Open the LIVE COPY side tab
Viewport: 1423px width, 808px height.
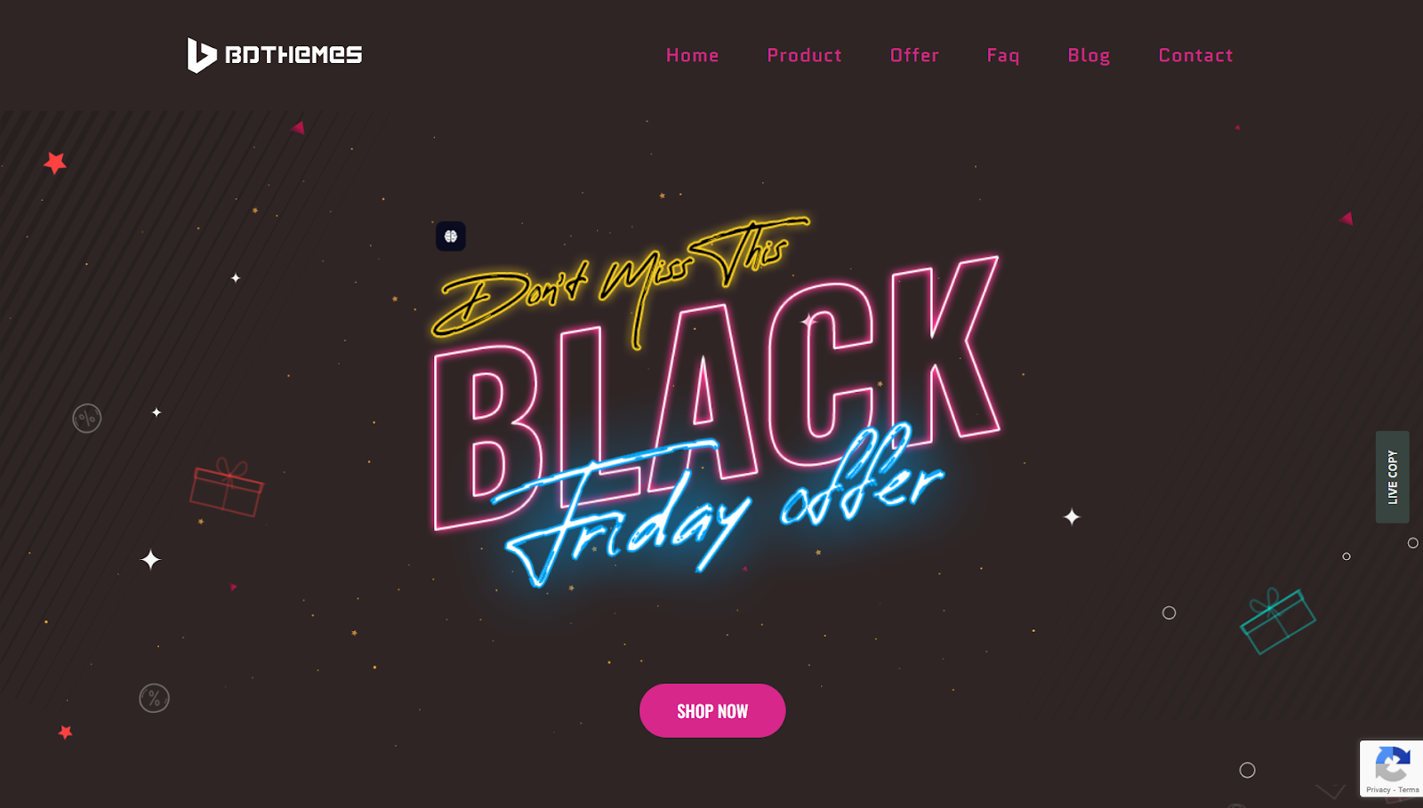[1393, 477]
